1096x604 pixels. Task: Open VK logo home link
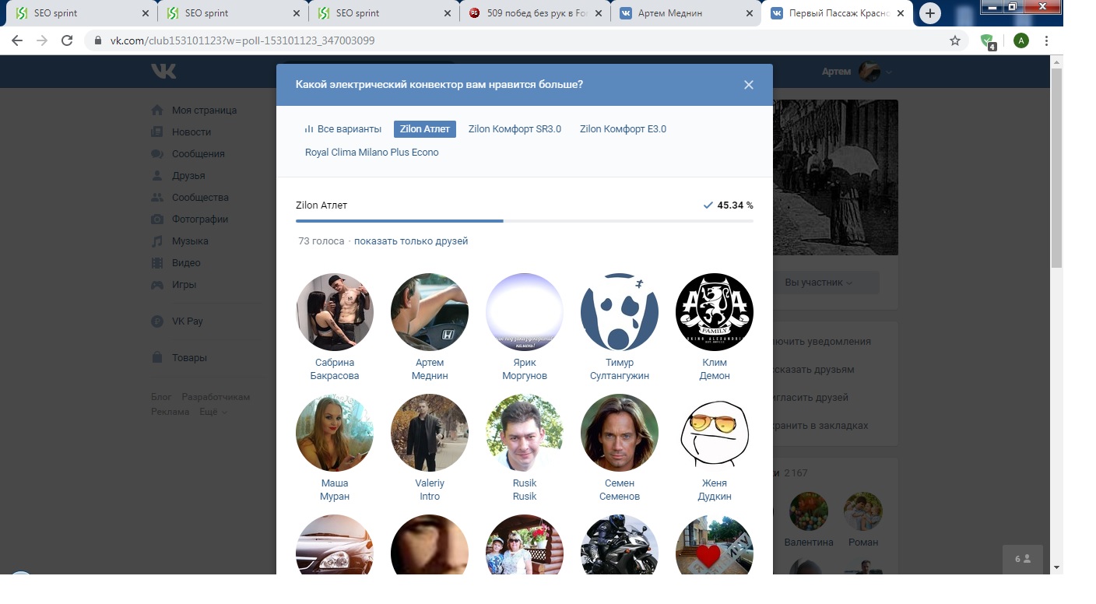[x=163, y=72]
